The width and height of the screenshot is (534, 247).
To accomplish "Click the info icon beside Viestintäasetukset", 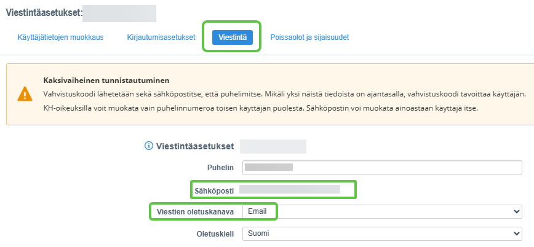I will point(148,146).
